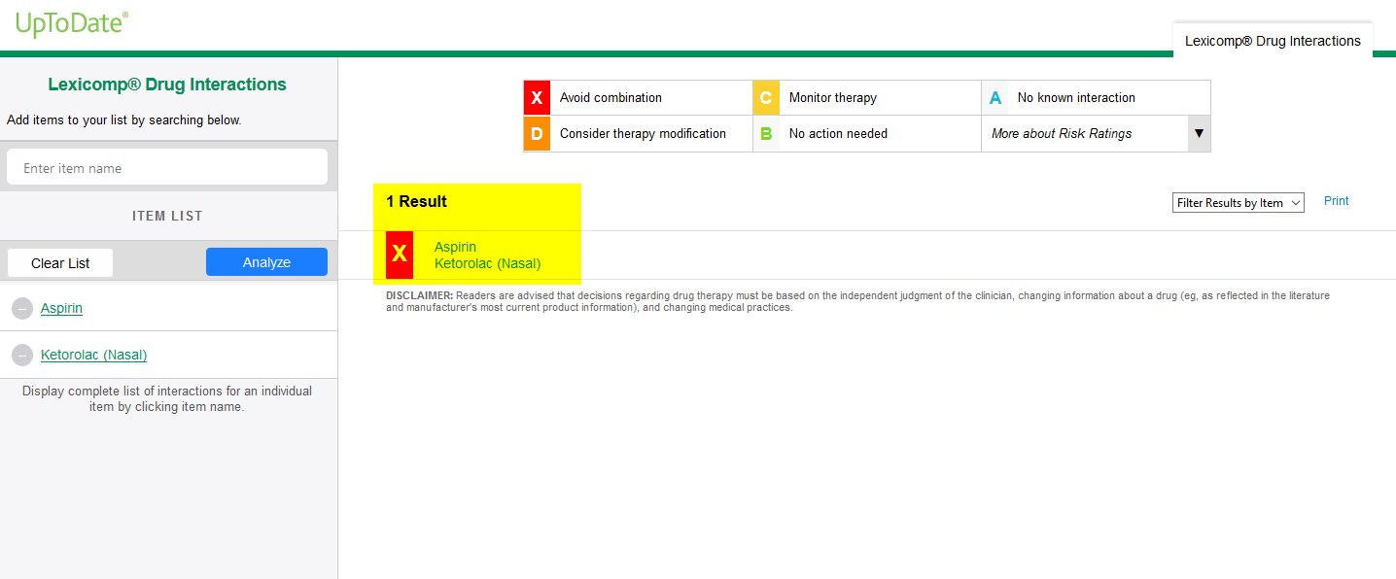Click the UpToDate logo
1396x579 pixels.
pos(72,23)
